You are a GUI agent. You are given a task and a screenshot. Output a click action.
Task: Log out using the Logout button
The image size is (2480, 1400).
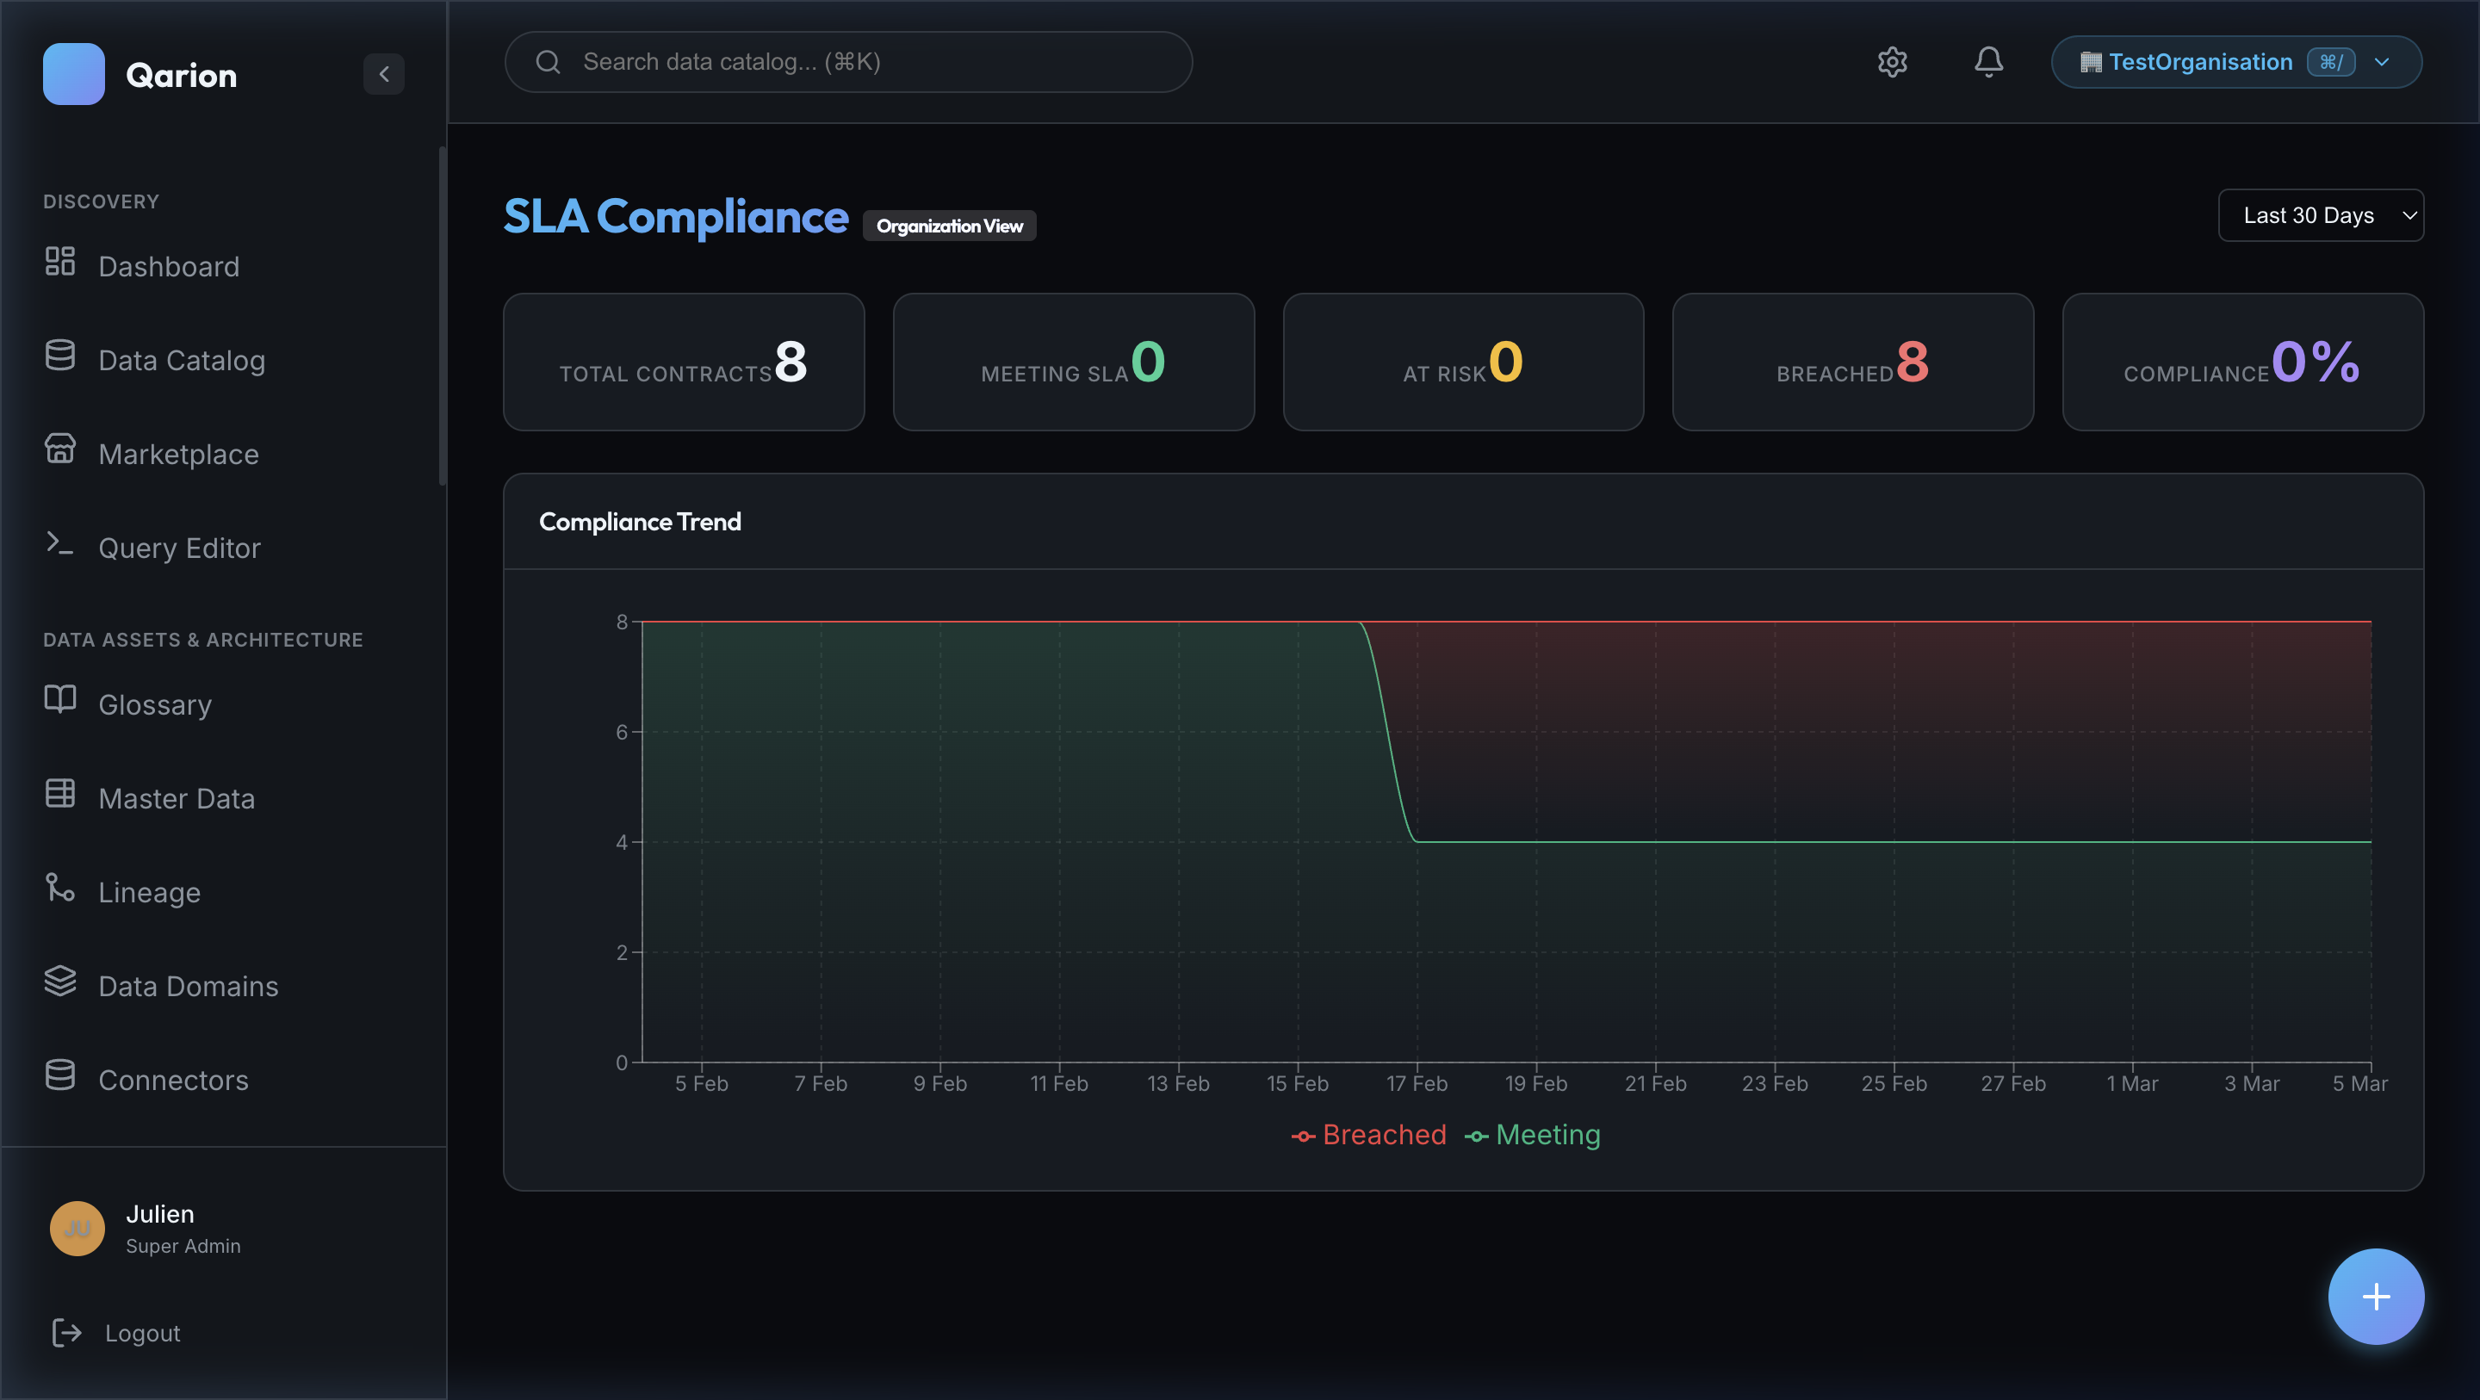pyautogui.click(x=141, y=1333)
